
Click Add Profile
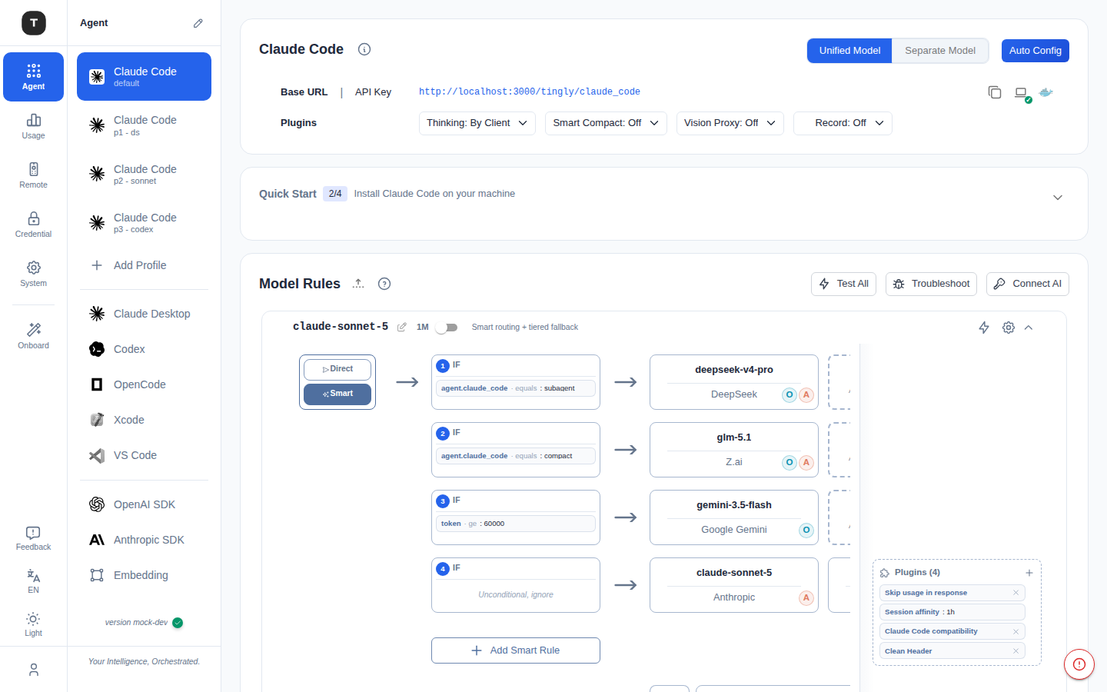[x=144, y=265]
